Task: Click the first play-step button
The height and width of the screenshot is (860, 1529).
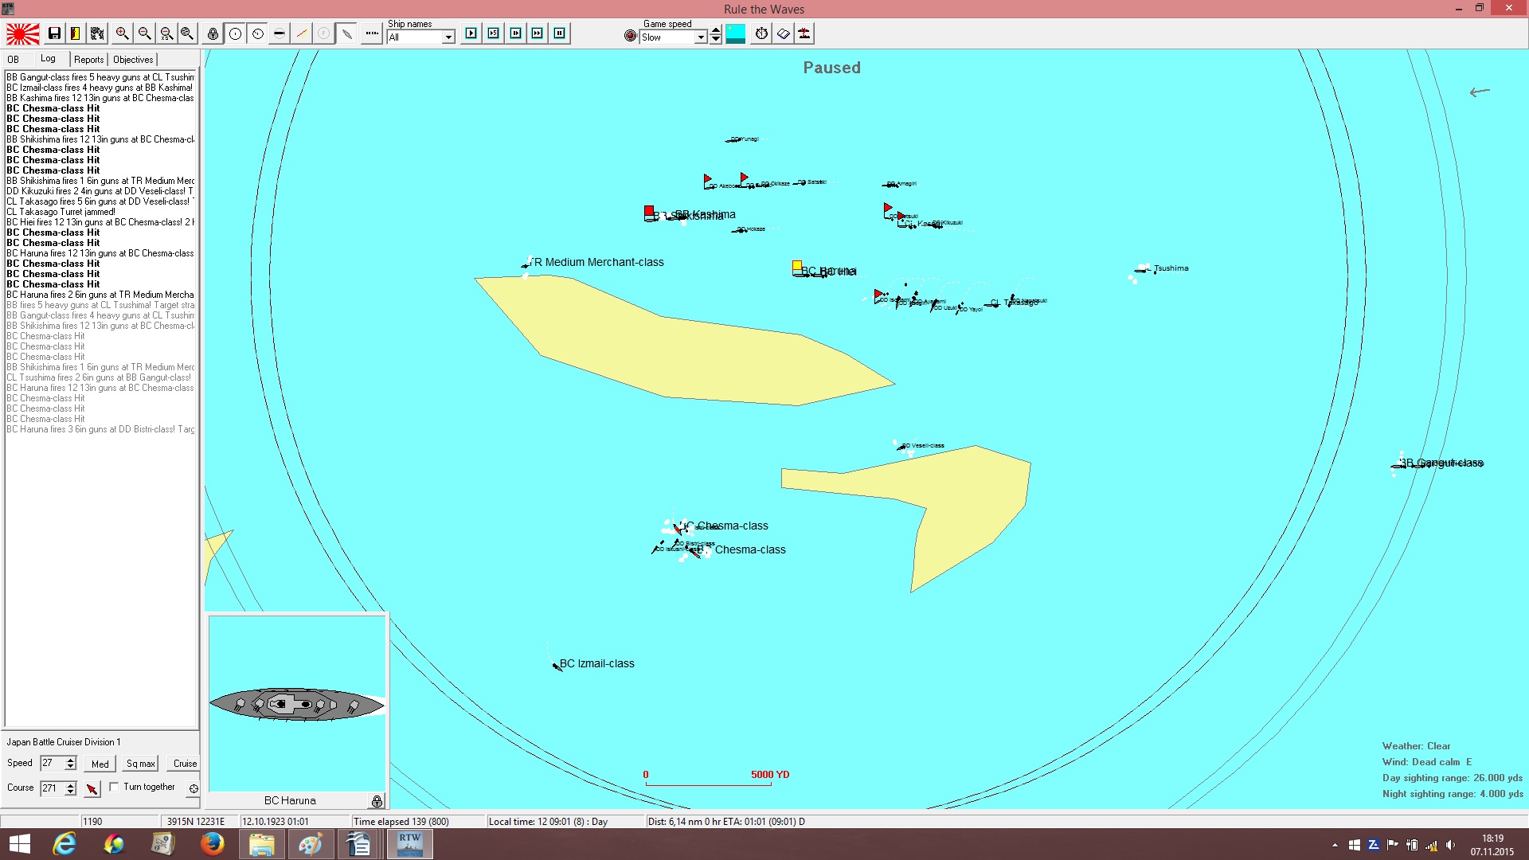Action: point(471,33)
